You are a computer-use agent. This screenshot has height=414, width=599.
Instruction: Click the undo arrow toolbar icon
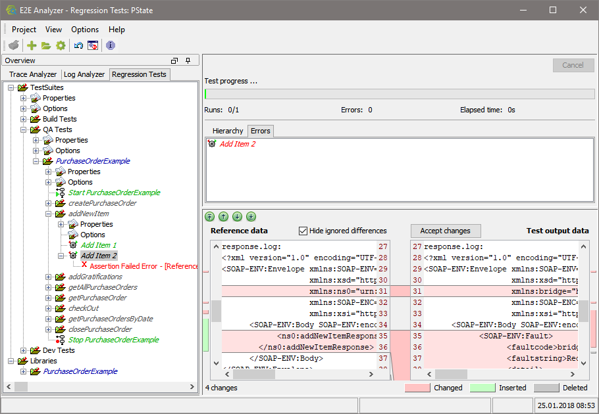click(x=77, y=45)
